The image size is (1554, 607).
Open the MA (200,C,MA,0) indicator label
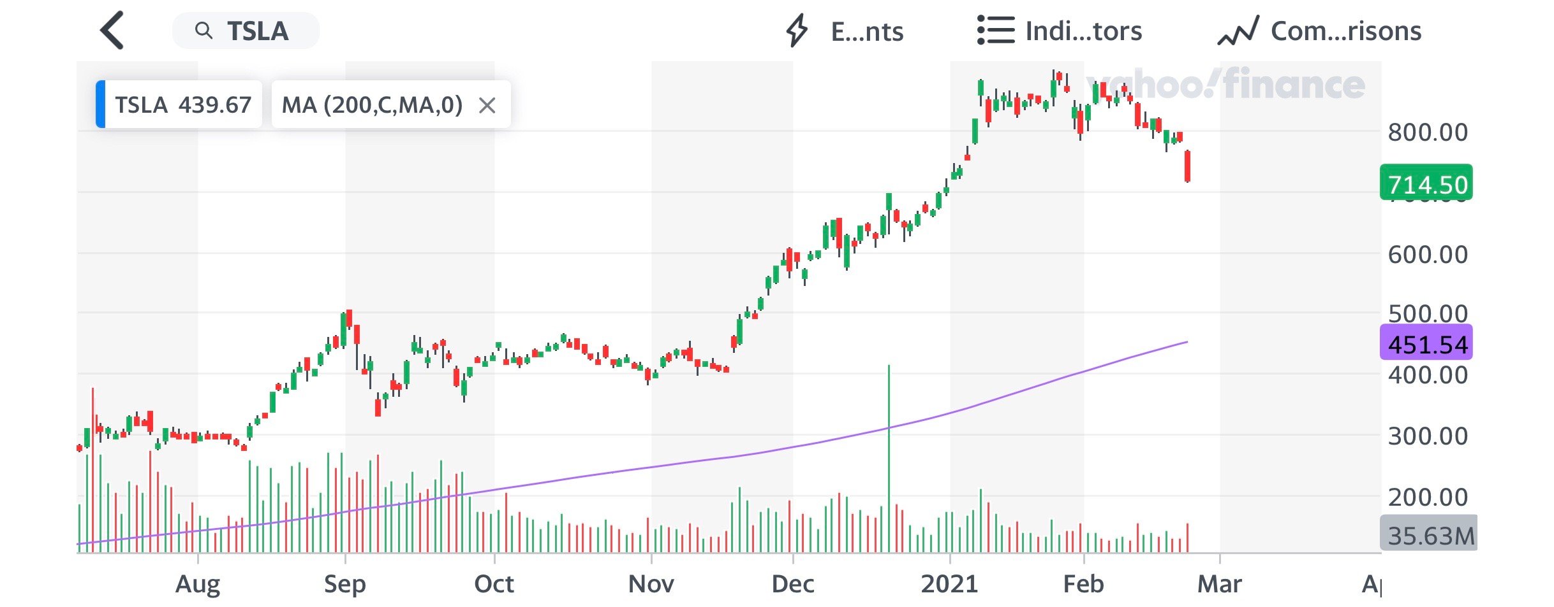tap(372, 104)
